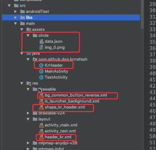The image size is (156, 150).
Task: Select the highlighted libs folder label
Action: 29,18
